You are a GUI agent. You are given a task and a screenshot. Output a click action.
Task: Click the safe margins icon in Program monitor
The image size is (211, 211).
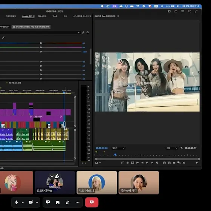pos(96,163)
